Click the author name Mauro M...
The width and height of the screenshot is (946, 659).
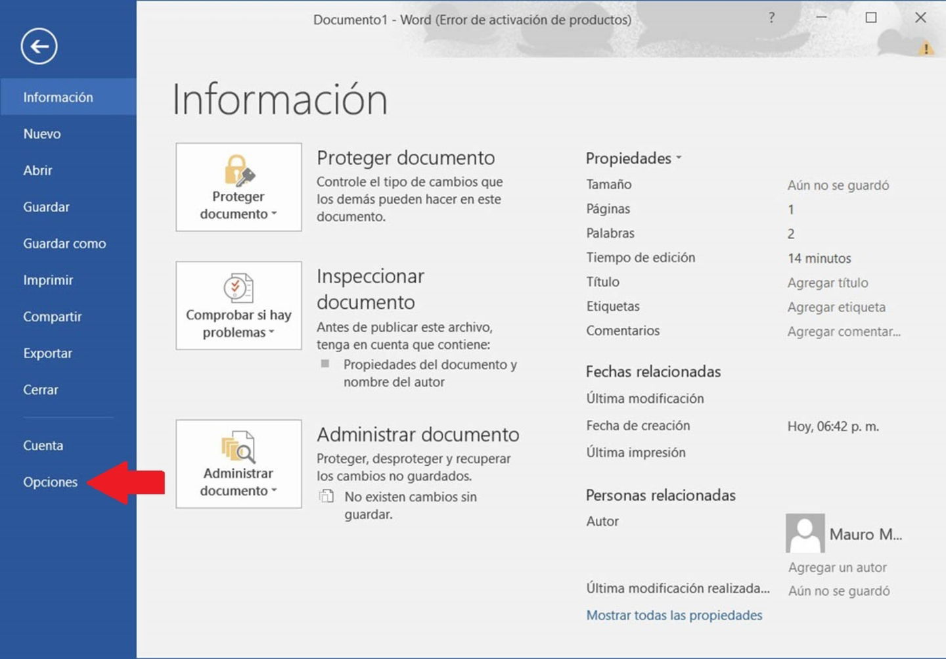click(865, 534)
